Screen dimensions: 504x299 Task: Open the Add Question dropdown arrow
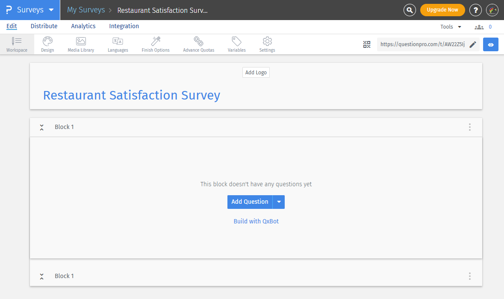coord(279,202)
